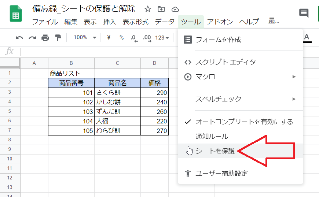The height and width of the screenshot is (197, 319).
Task: Select price cell 220
Action: click(x=154, y=121)
